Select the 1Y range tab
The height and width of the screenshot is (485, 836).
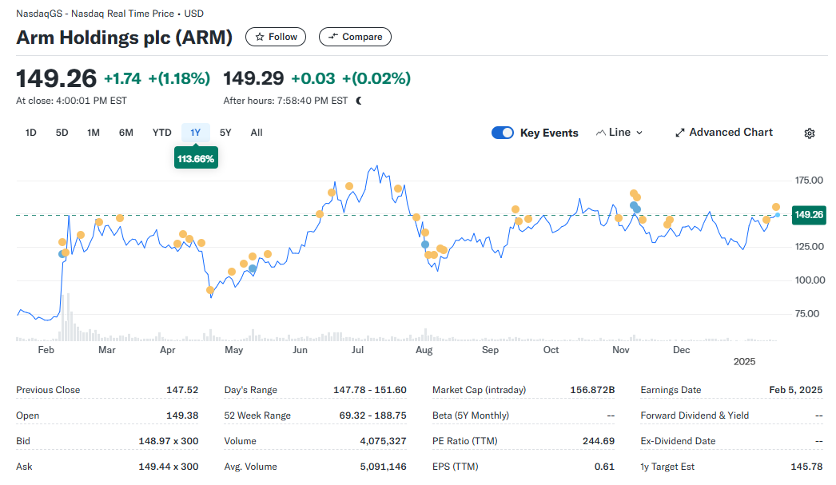[196, 133]
